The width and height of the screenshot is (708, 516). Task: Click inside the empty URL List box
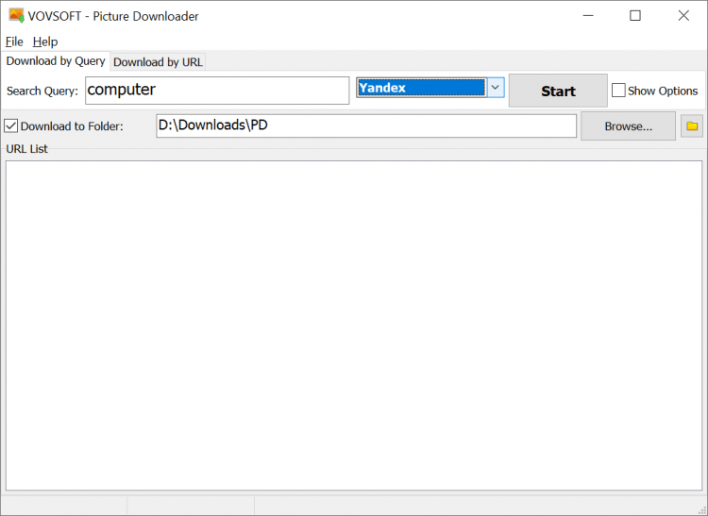click(353, 325)
